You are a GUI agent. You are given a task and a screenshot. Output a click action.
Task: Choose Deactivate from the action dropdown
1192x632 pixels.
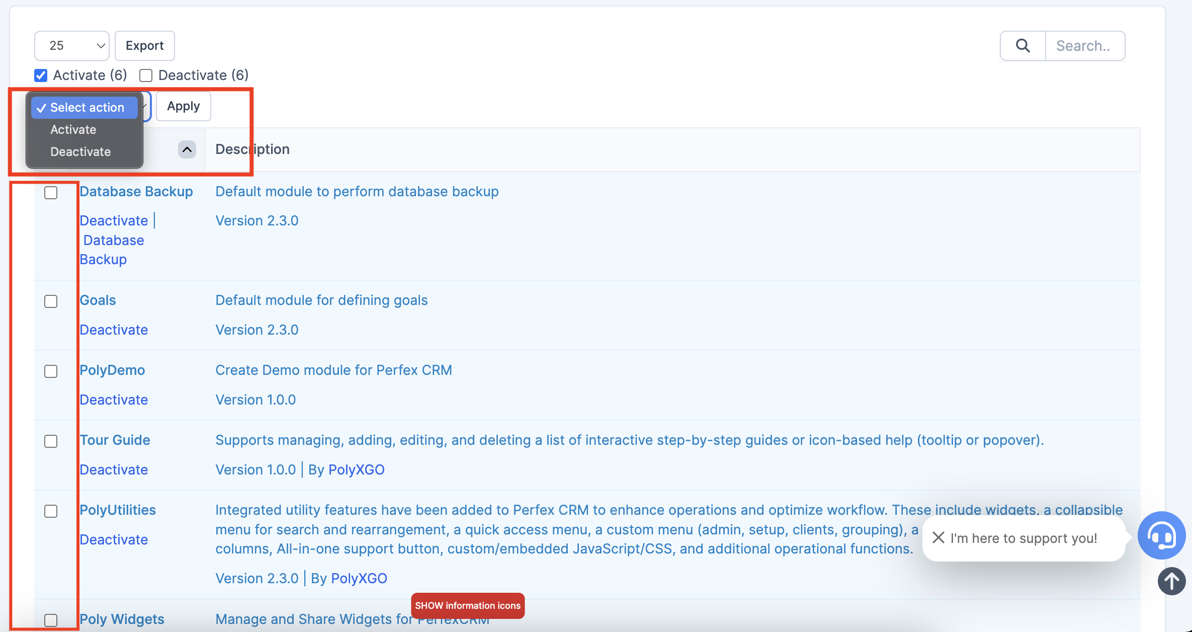80,152
